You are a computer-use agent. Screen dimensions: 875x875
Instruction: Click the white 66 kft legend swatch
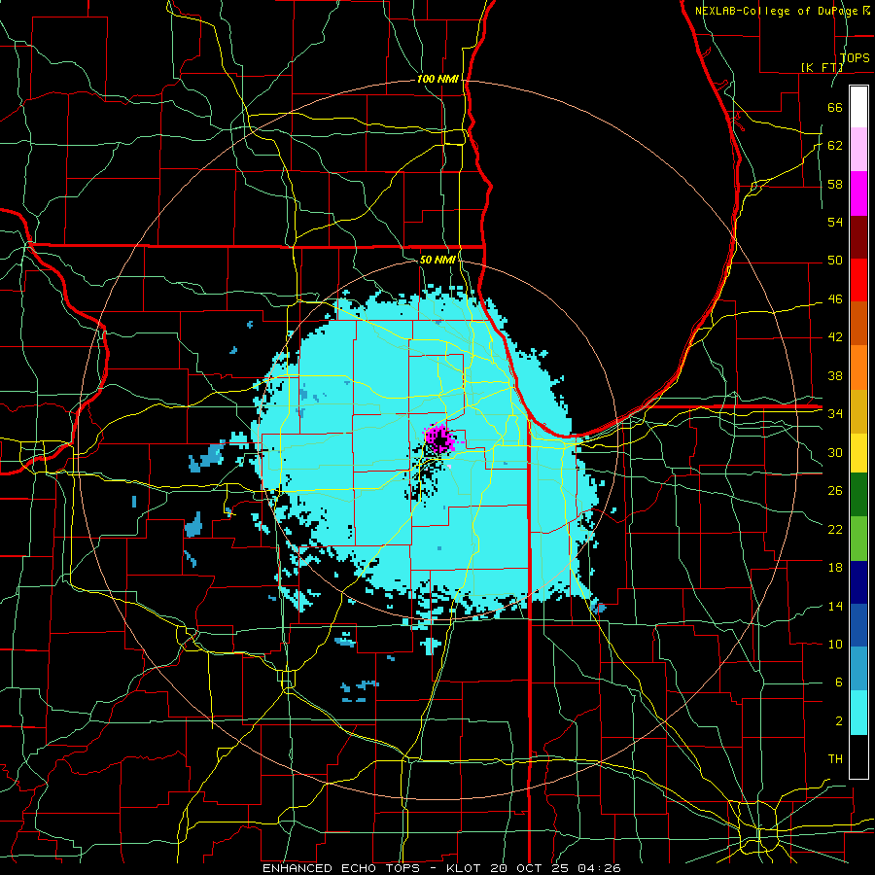tap(858, 107)
